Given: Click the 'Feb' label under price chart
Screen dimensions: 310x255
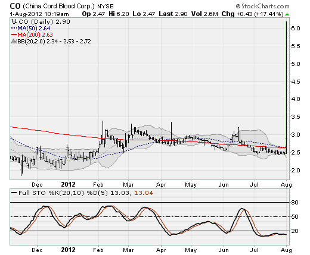Looking at the screenshot, I should (x=98, y=185).
